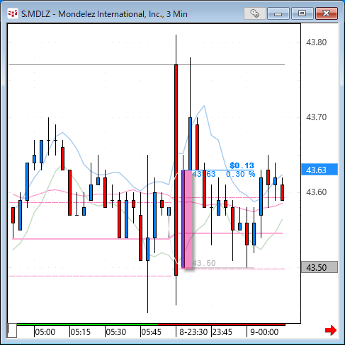
Task: Click the link chain icon button
Action: tap(255, 13)
